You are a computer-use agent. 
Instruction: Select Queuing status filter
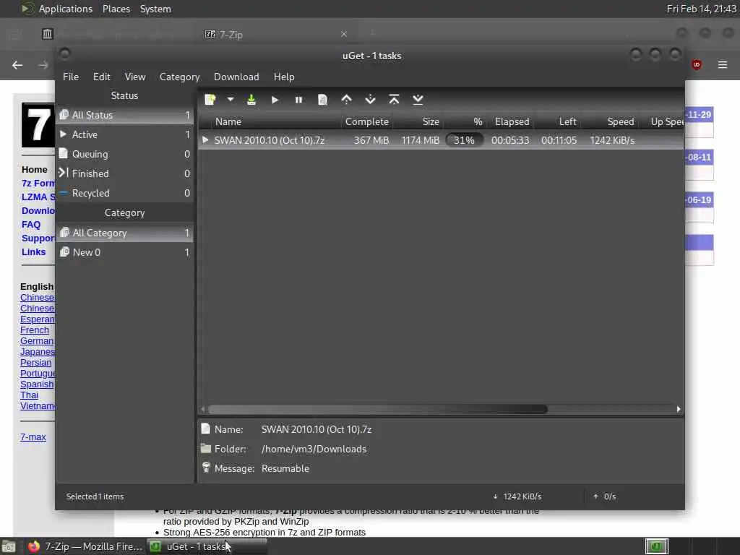(124, 154)
